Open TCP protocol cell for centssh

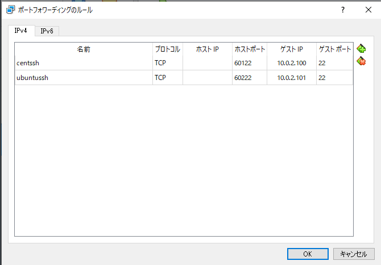tap(168, 63)
